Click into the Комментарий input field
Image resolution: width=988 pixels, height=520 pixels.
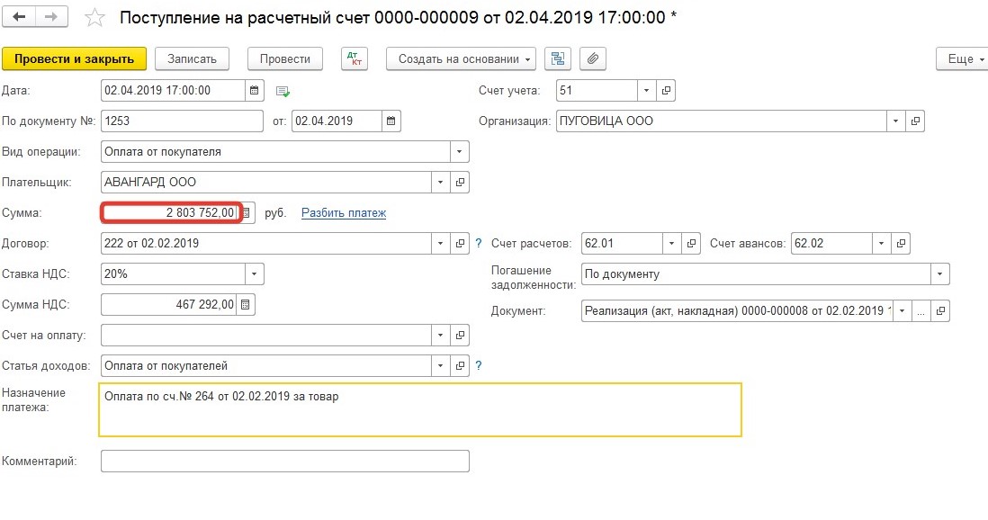pyautogui.click(x=284, y=462)
